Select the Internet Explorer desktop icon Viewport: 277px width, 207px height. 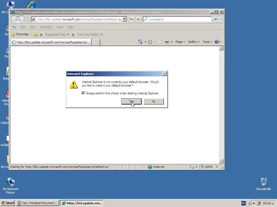pyautogui.click(x=32, y=4)
